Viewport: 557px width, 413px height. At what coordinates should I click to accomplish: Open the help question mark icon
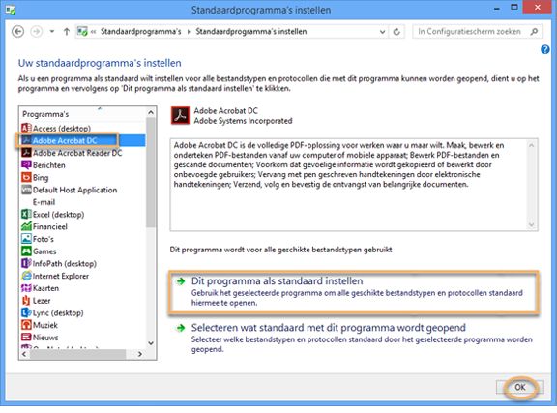(x=545, y=49)
